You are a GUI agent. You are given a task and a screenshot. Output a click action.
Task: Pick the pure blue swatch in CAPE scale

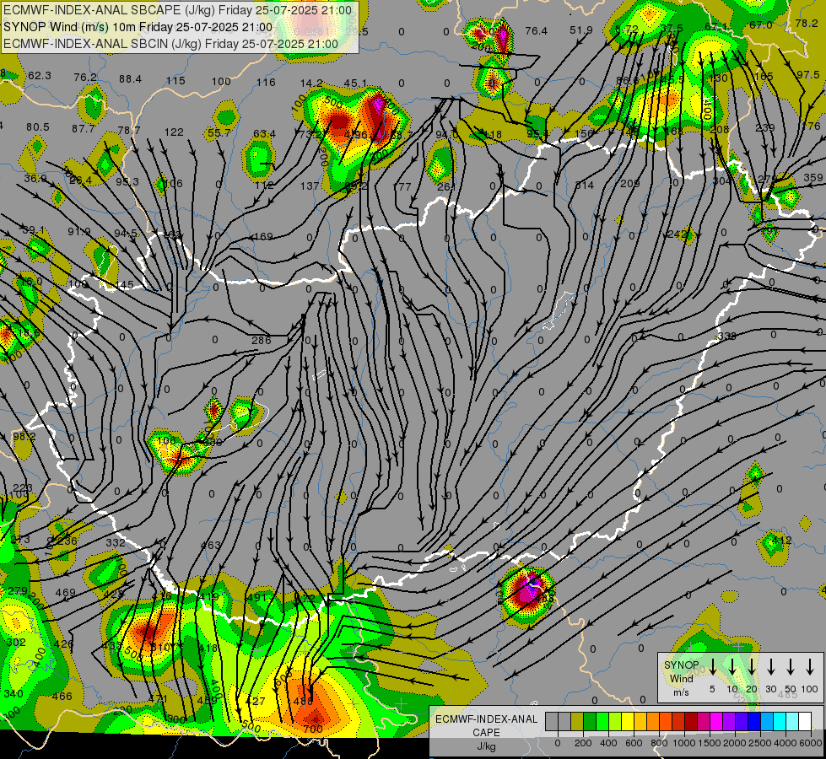[x=754, y=722]
